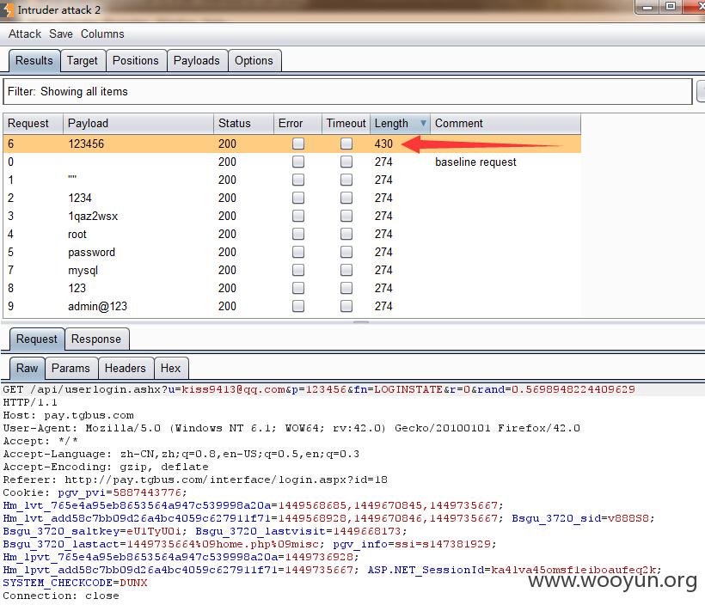
Task: Open the Save menu
Action: point(61,34)
